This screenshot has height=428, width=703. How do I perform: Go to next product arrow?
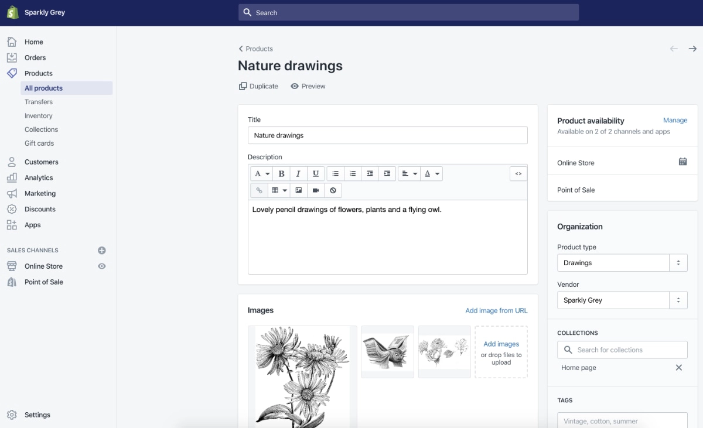pos(692,49)
